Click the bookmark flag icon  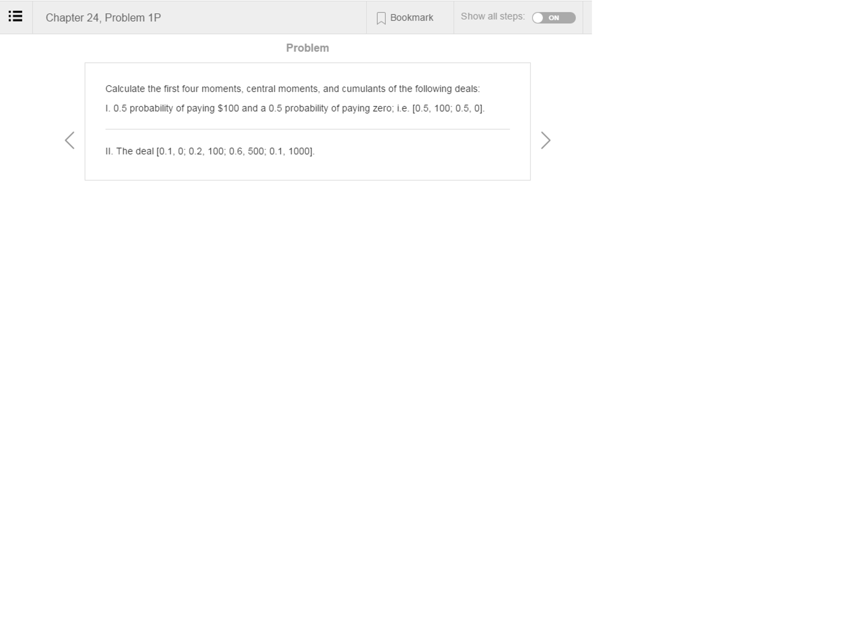(381, 18)
